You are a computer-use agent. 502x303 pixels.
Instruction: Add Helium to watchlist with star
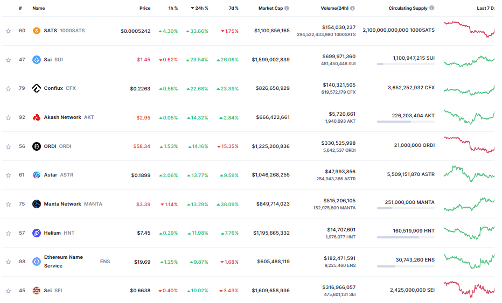(x=8, y=234)
